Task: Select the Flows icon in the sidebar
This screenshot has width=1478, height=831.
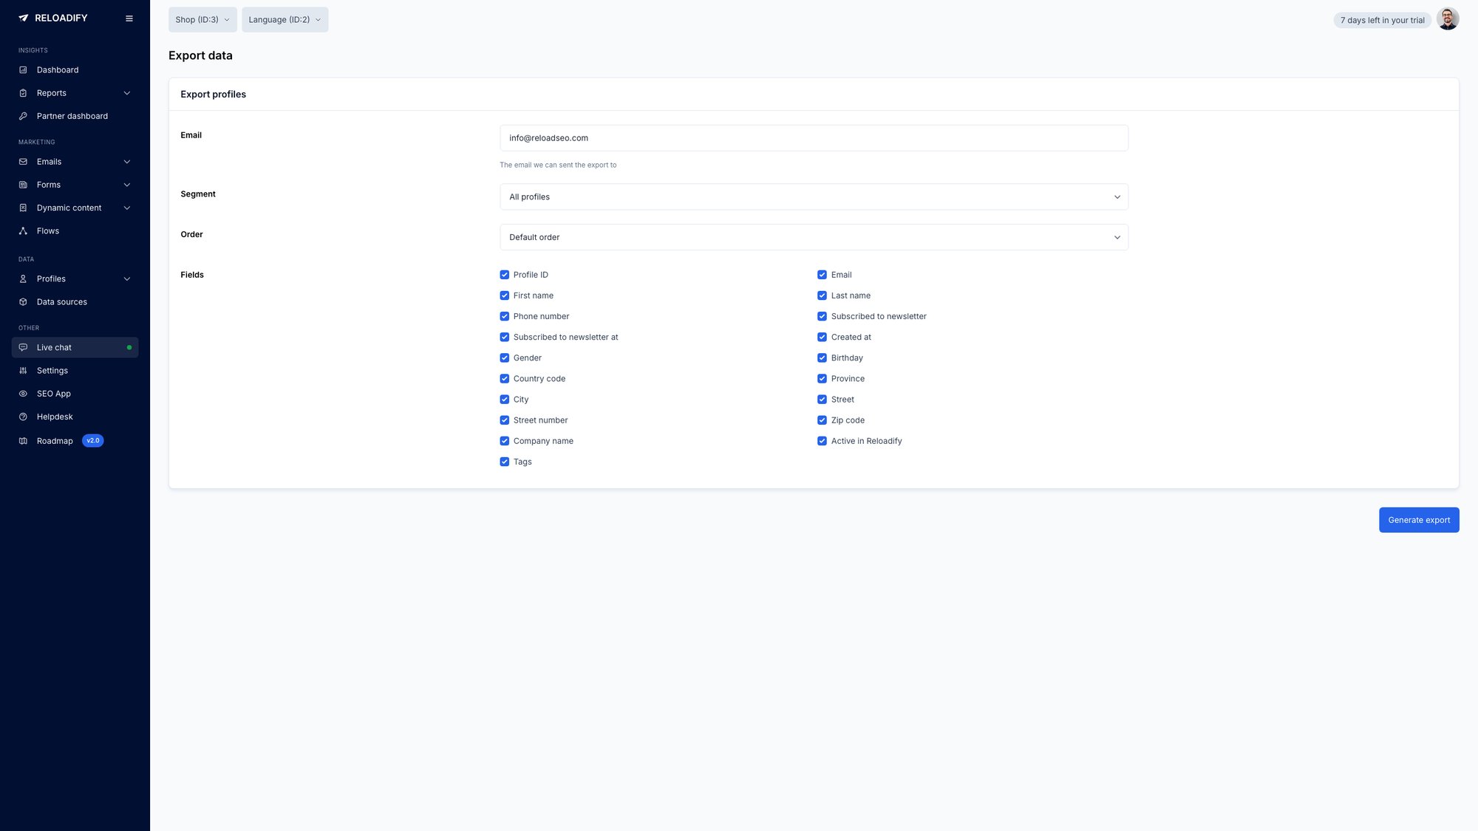Action: [x=22, y=230]
